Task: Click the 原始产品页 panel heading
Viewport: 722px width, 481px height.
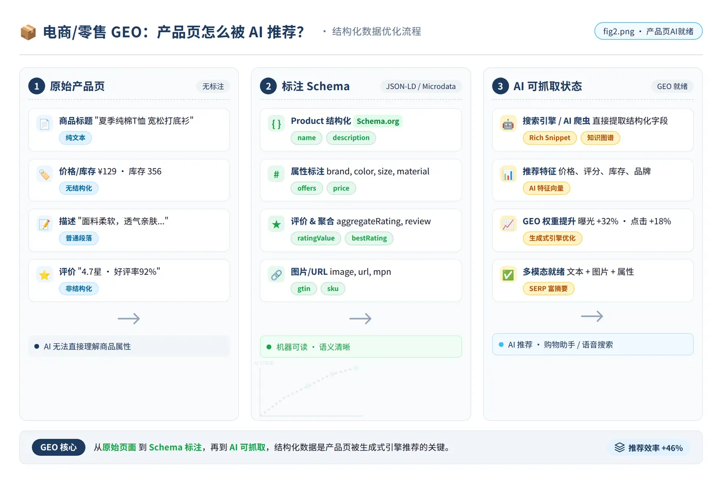Action: pos(77,86)
